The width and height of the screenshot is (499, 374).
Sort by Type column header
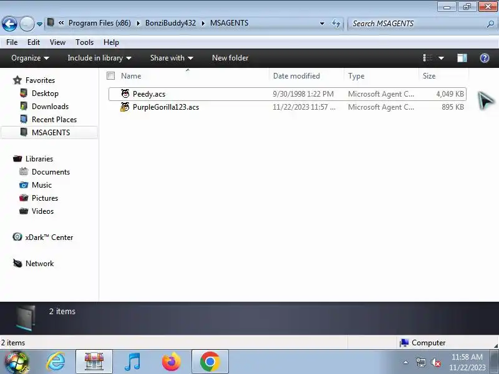356,76
